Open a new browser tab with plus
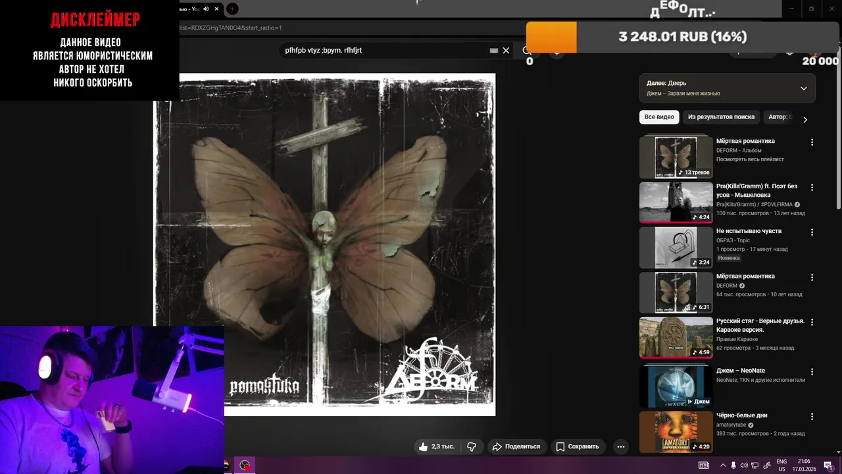Image resolution: width=842 pixels, height=474 pixels. [232, 9]
